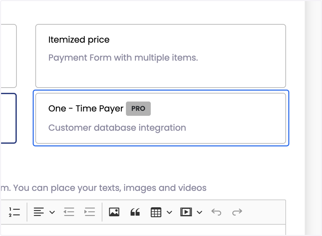The image size is (322, 236).
Task: Click the 'Payment Form with multiple items.' text
Action: [x=123, y=58]
